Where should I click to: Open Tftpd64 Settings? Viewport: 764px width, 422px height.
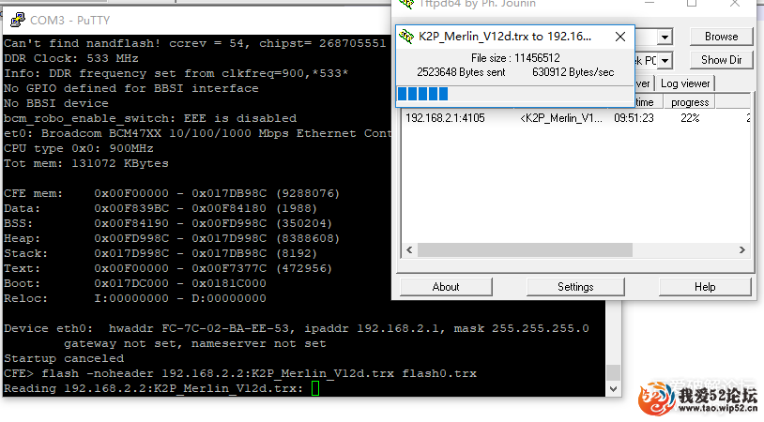point(575,287)
